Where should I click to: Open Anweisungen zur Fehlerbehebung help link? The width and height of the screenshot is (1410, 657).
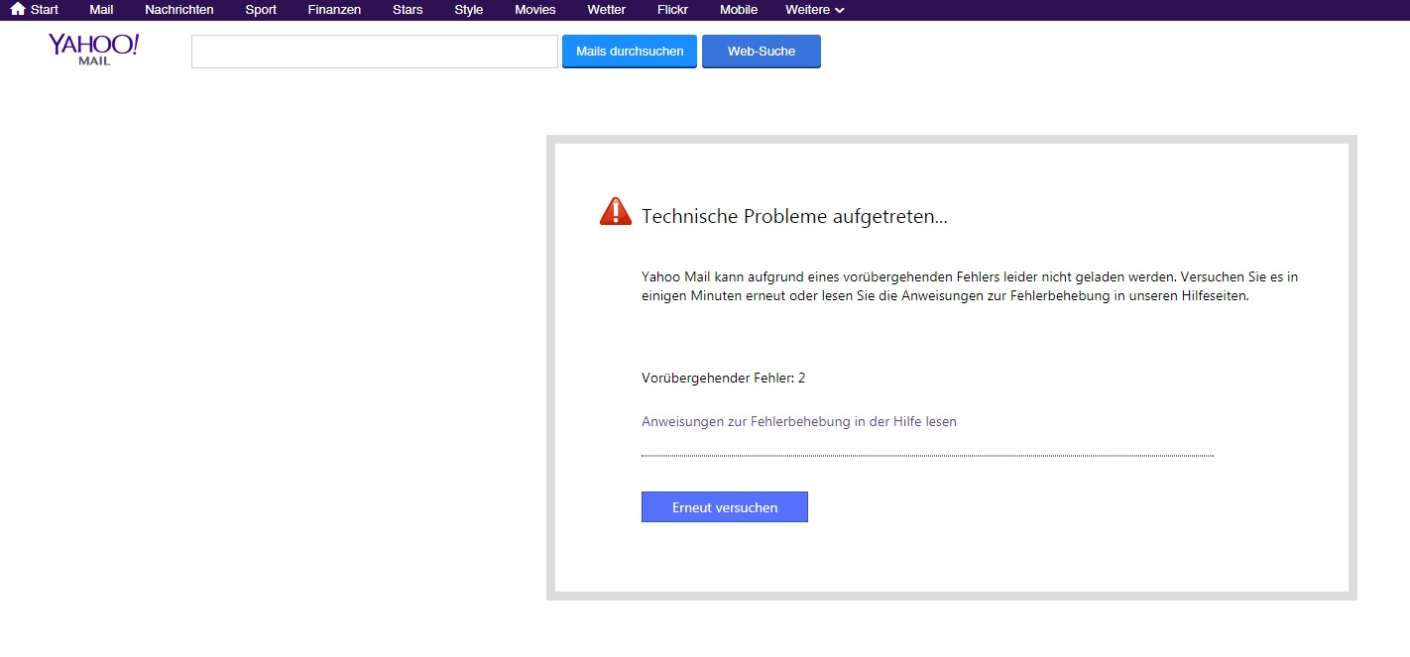click(799, 421)
